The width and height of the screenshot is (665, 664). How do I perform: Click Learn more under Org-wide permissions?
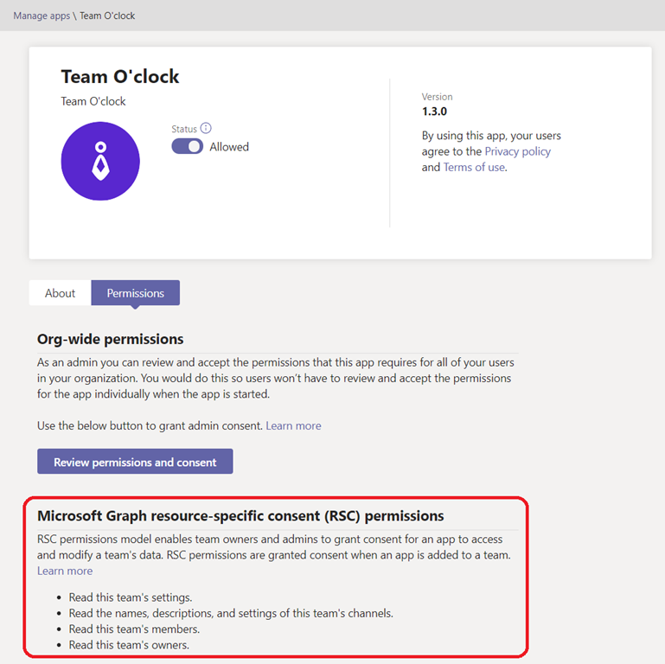click(293, 425)
